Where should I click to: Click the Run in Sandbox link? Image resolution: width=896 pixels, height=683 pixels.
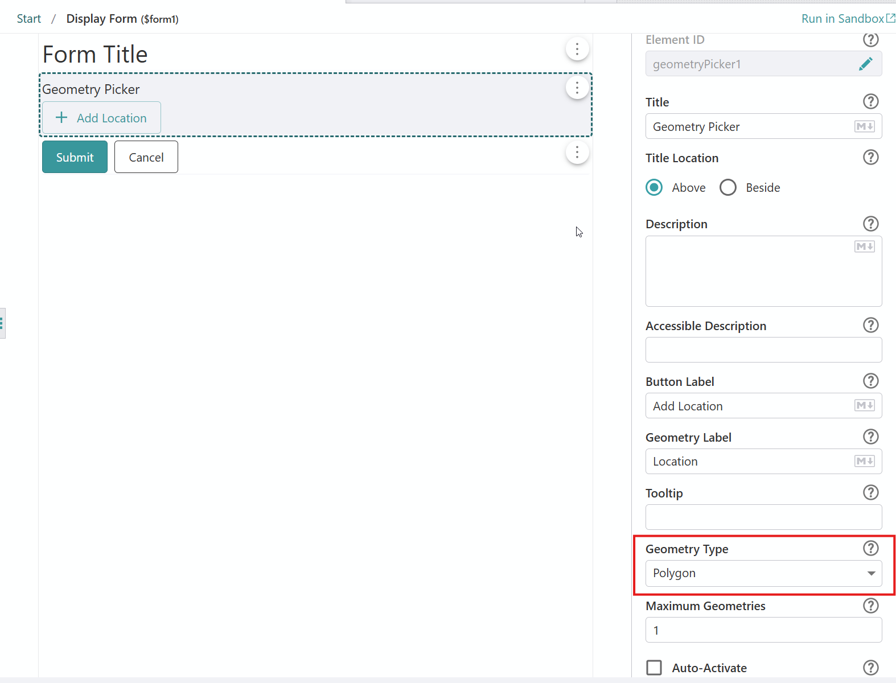(847, 19)
